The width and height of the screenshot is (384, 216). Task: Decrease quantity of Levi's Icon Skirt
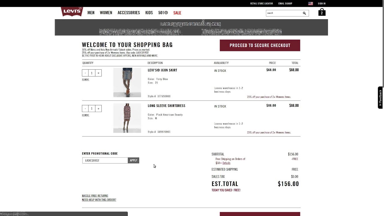click(x=85, y=73)
